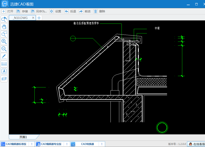Viewport: 205px width, 147px height.
Task: Select the pencil line drawing tool
Action: 4,56
